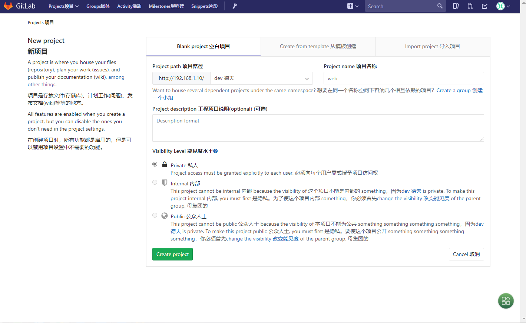
Task: Expand the Projects menu in navbar
Action: pos(63,6)
